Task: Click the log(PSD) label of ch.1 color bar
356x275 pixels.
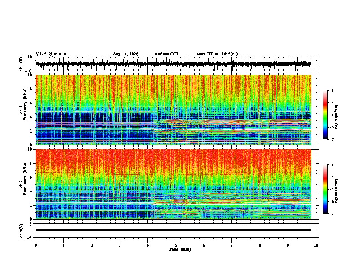Action: pos(337,117)
